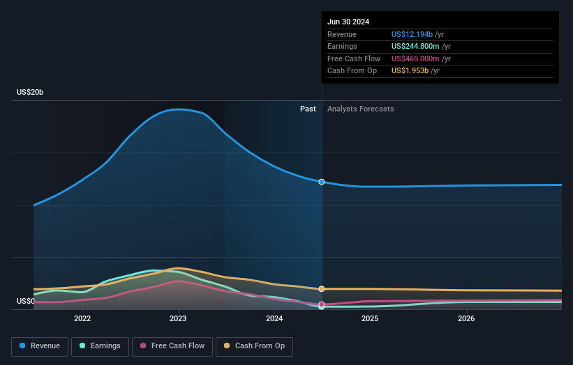This screenshot has width=573, height=365.
Task: Click the Past section label
Action: pyautogui.click(x=308, y=109)
